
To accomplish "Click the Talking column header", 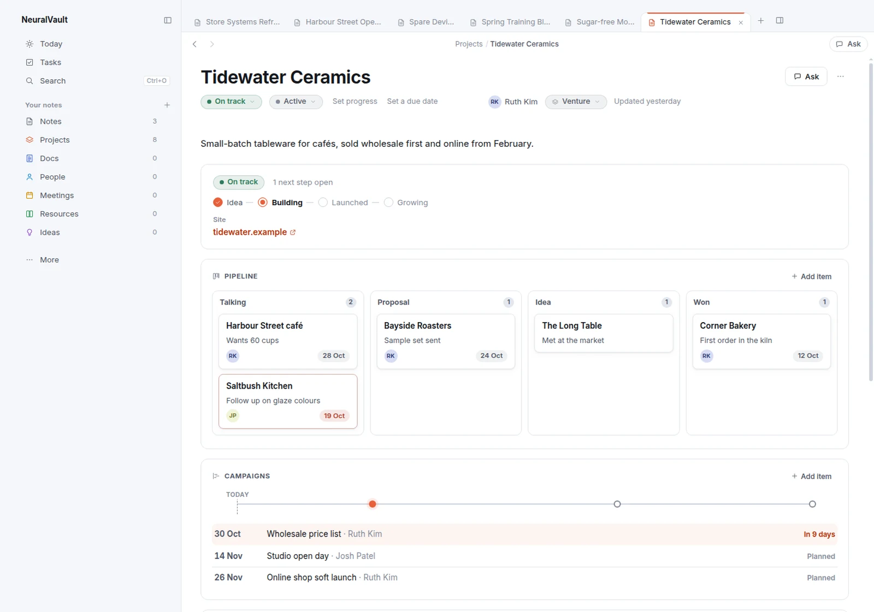I will pos(288,302).
